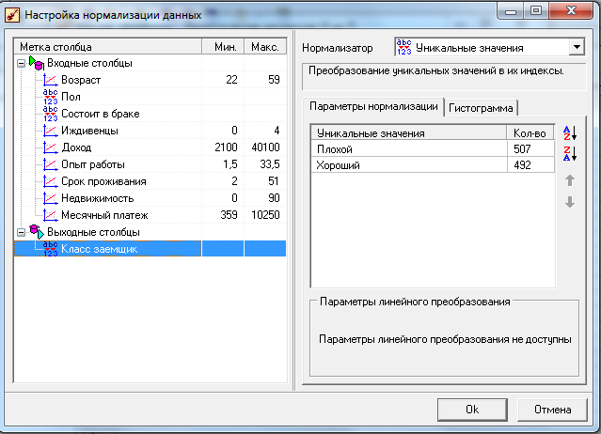Click the chart icon beside Иждивенцы
601x434 pixels.
click(x=50, y=131)
